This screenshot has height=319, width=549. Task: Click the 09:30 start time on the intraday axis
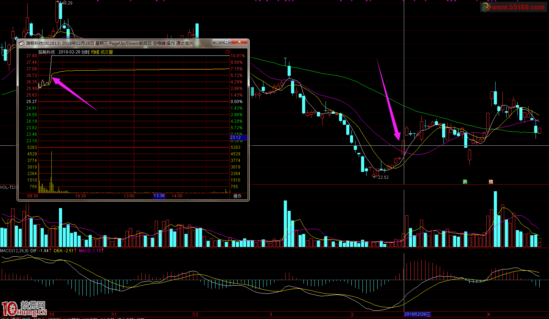(33, 196)
